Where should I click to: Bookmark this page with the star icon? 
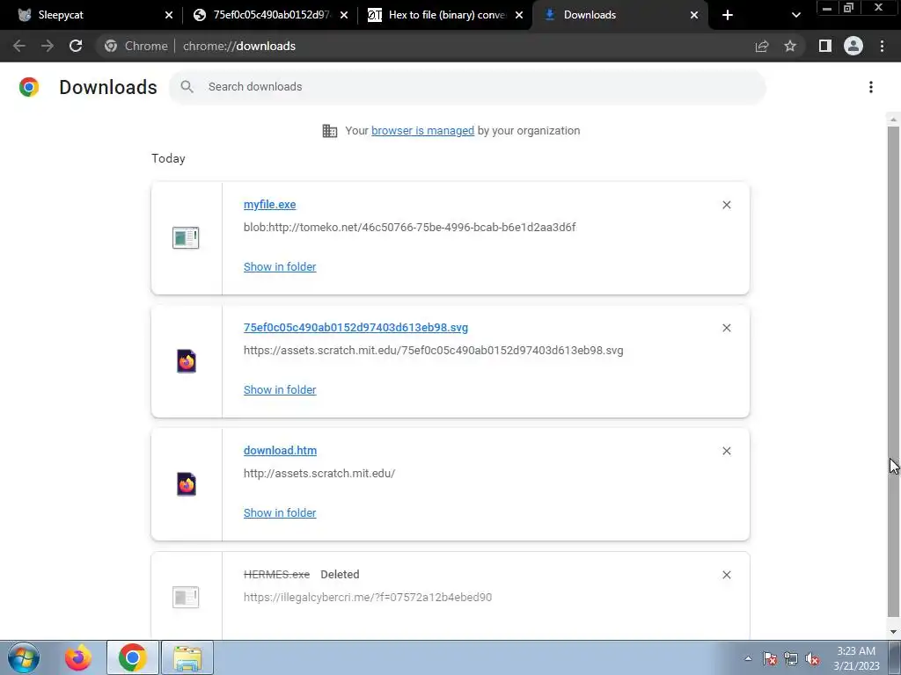790,46
